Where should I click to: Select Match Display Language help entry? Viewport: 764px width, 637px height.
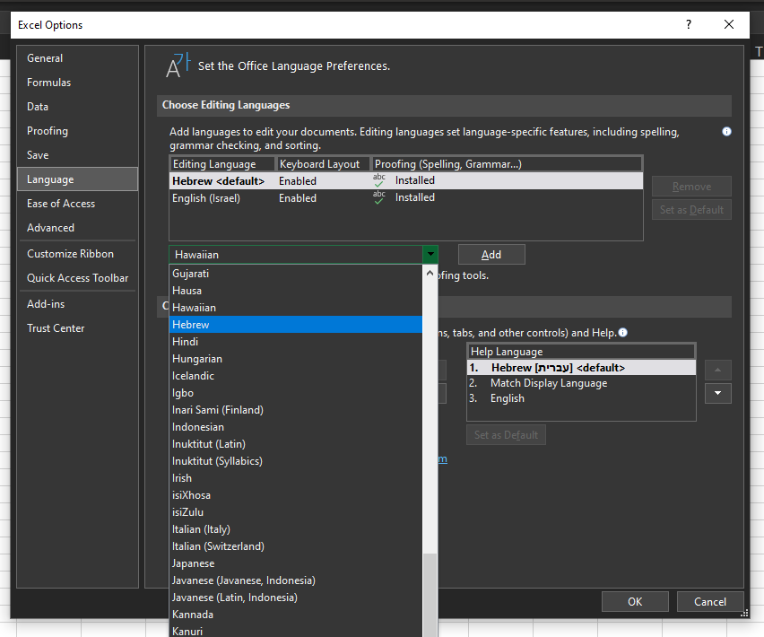pos(581,383)
